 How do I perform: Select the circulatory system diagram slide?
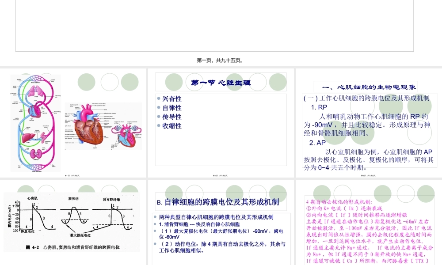pyautogui.click(x=73, y=122)
